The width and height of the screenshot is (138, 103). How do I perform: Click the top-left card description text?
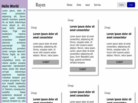point(46,50)
